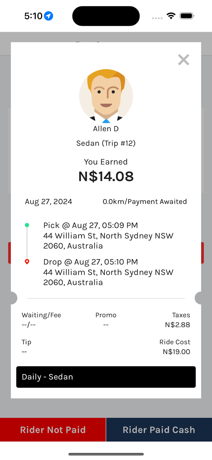Close the trip receipt dialog

coord(184,60)
